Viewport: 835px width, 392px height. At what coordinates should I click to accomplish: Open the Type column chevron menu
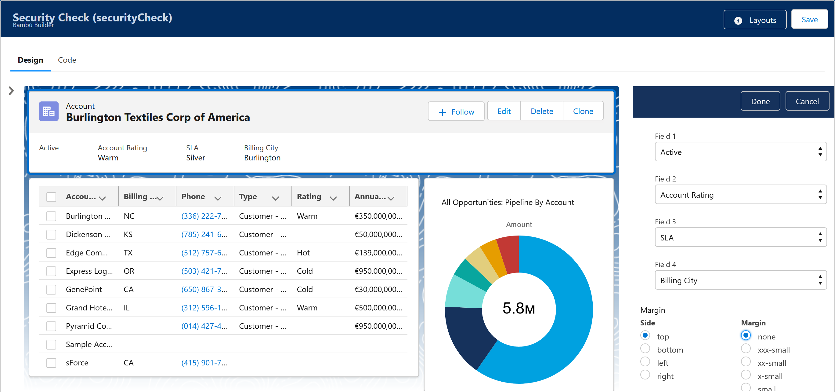276,198
